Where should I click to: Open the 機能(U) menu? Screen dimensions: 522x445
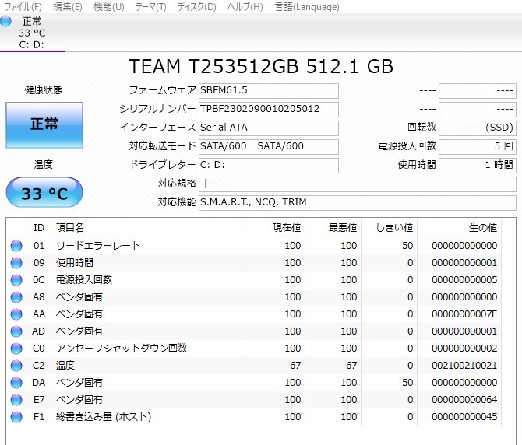pyautogui.click(x=109, y=7)
